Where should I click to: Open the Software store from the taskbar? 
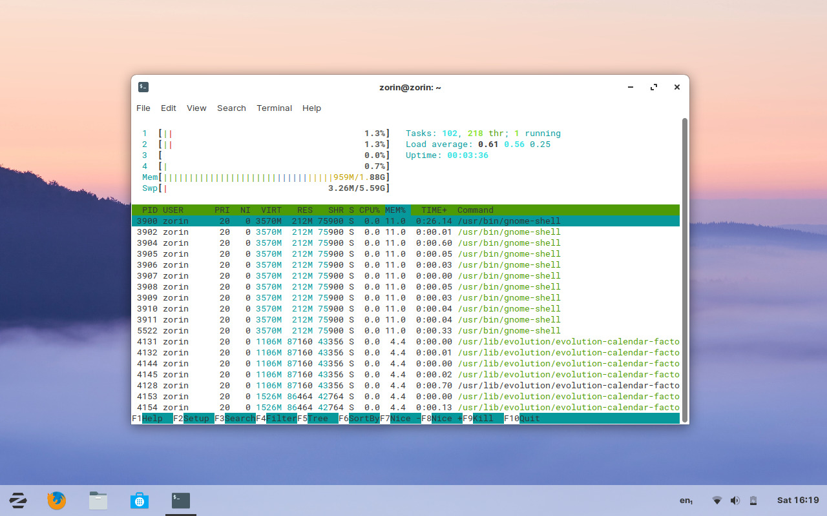click(139, 500)
